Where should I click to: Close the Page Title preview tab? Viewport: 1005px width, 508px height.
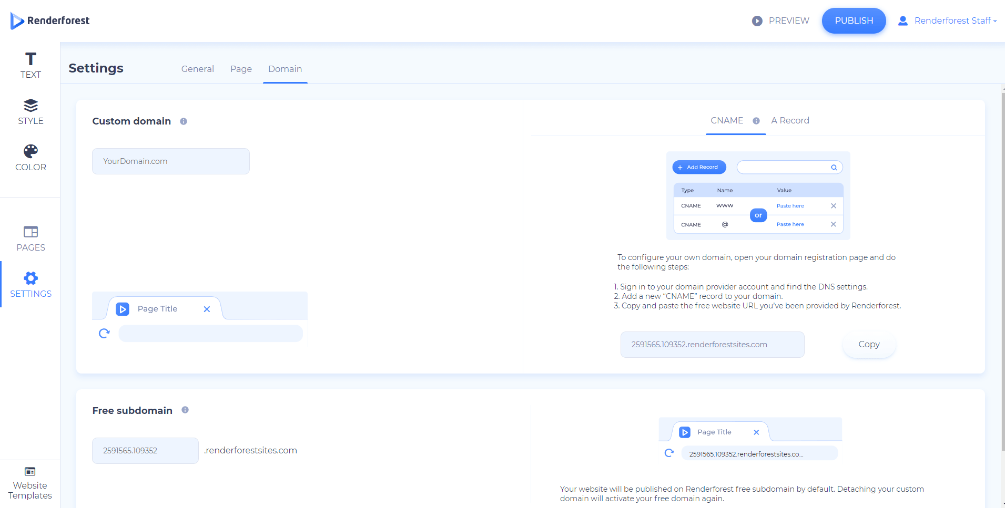[x=206, y=309]
